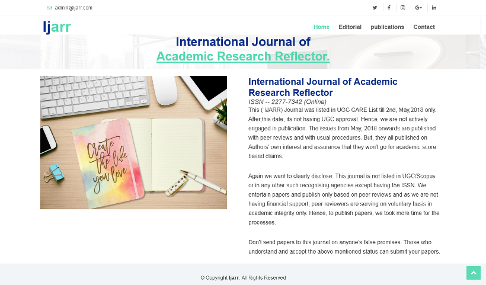Click the paragraph starting 'Again we want'

[344, 200]
